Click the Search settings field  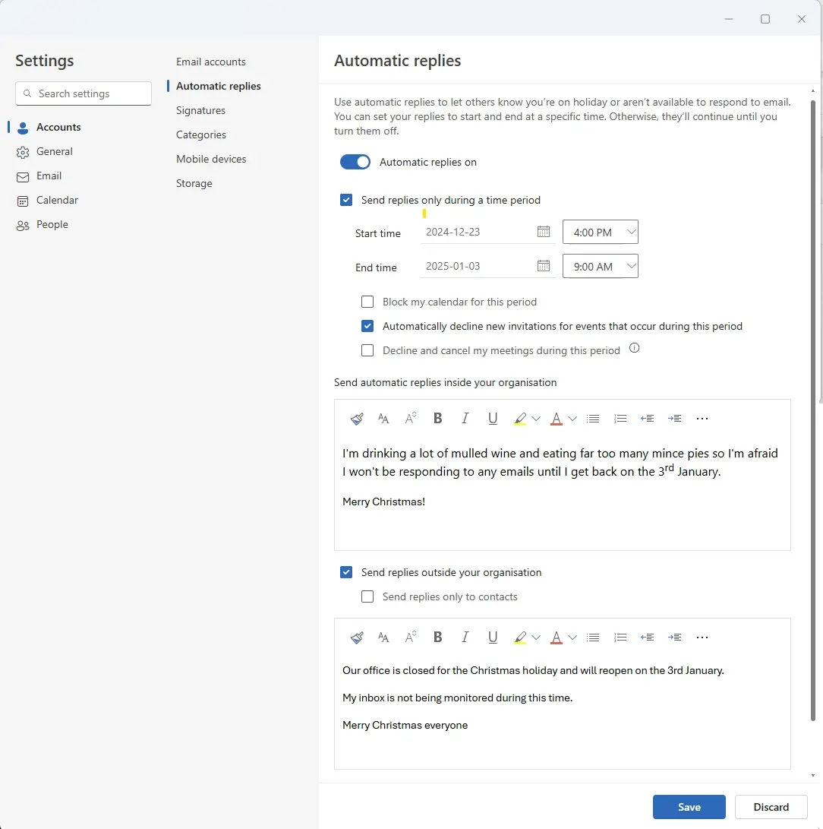tap(84, 93)
